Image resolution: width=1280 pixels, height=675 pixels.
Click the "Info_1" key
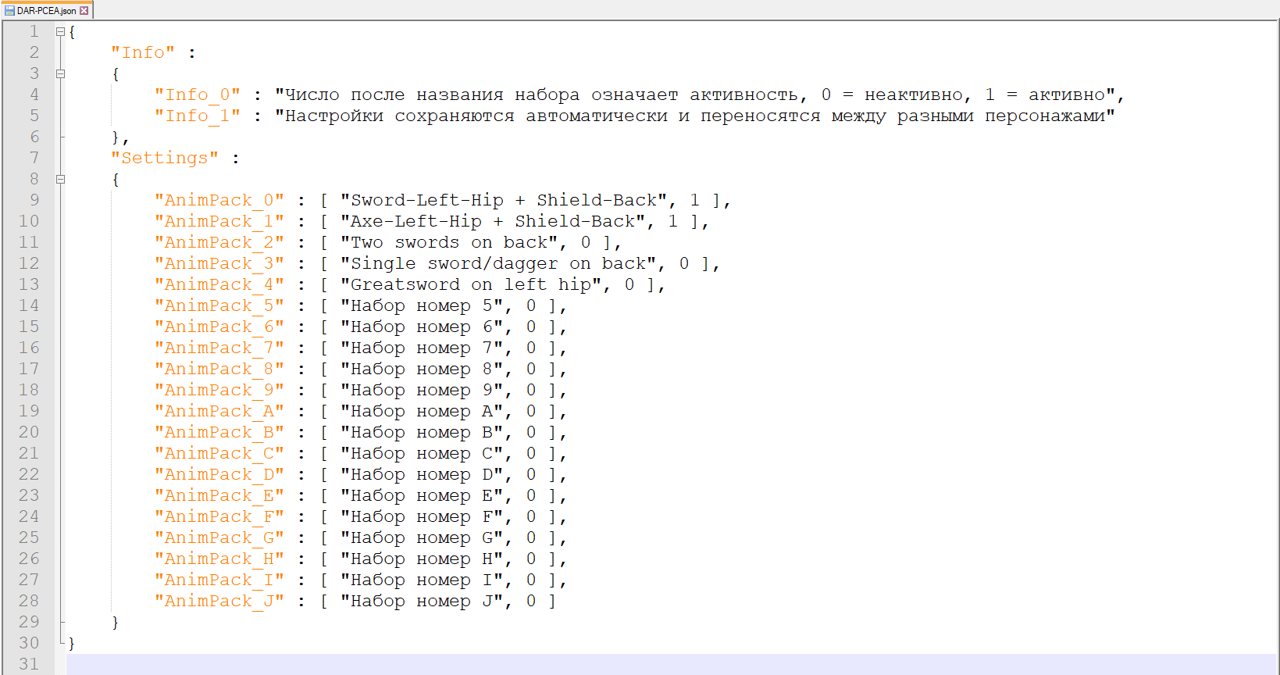pos(197,116)
